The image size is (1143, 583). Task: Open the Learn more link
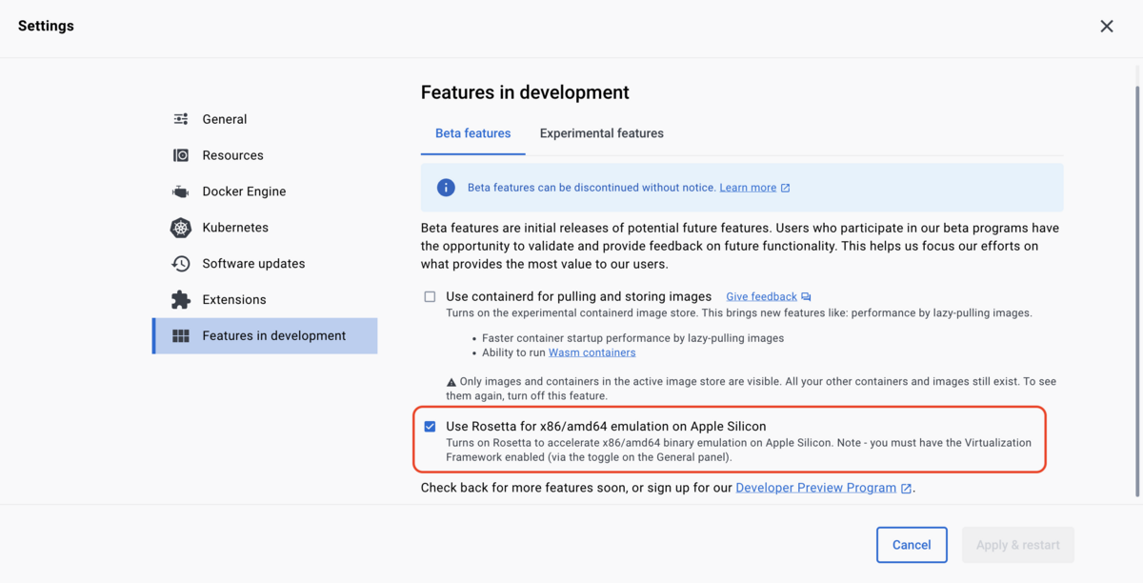749,187
